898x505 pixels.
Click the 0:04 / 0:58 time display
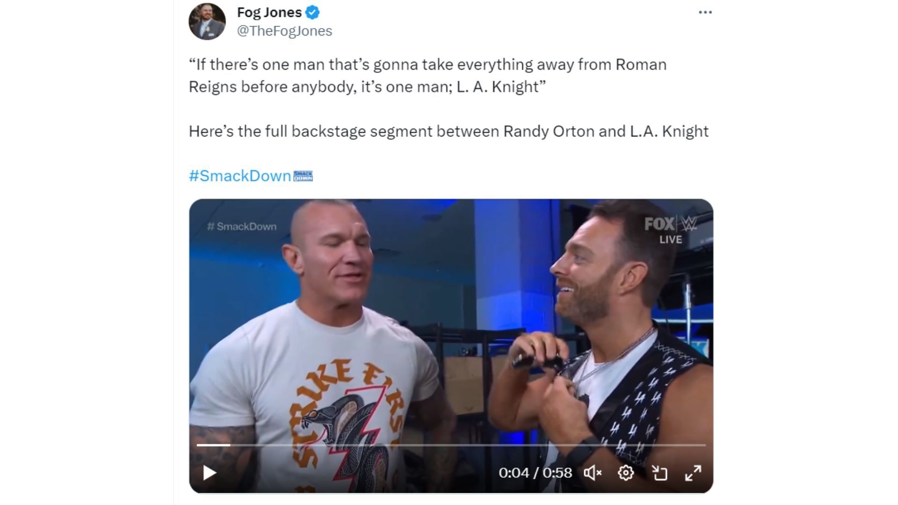point(535,473)
